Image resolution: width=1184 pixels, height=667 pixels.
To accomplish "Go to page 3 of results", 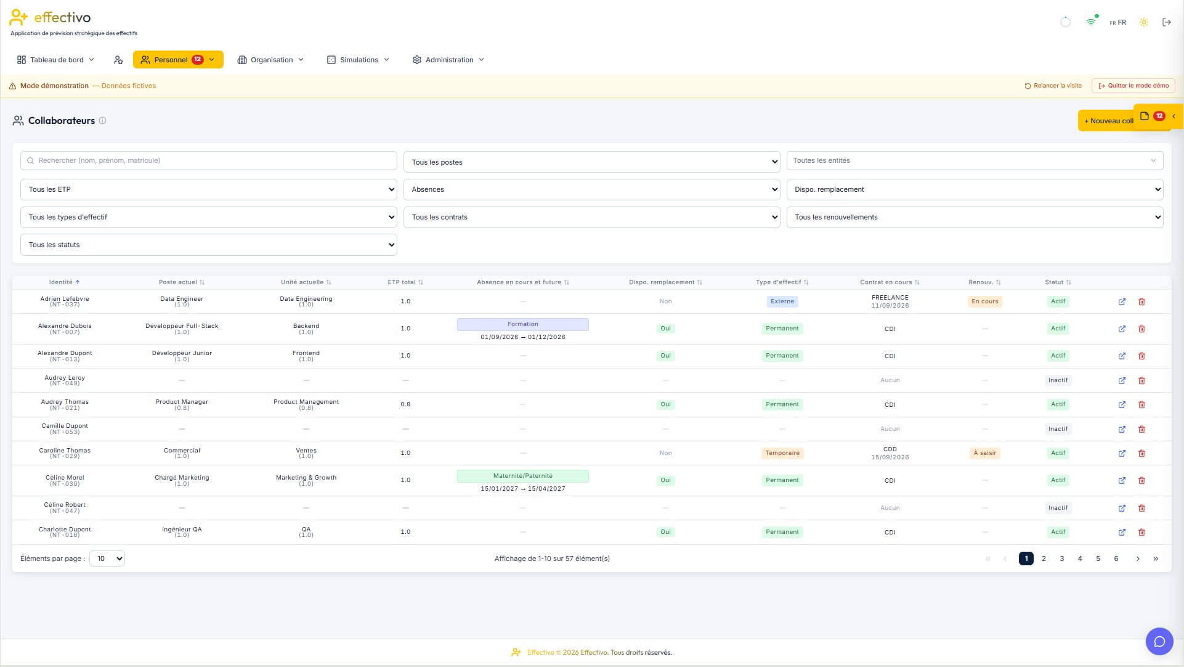I will click(x=1061, y=559).
